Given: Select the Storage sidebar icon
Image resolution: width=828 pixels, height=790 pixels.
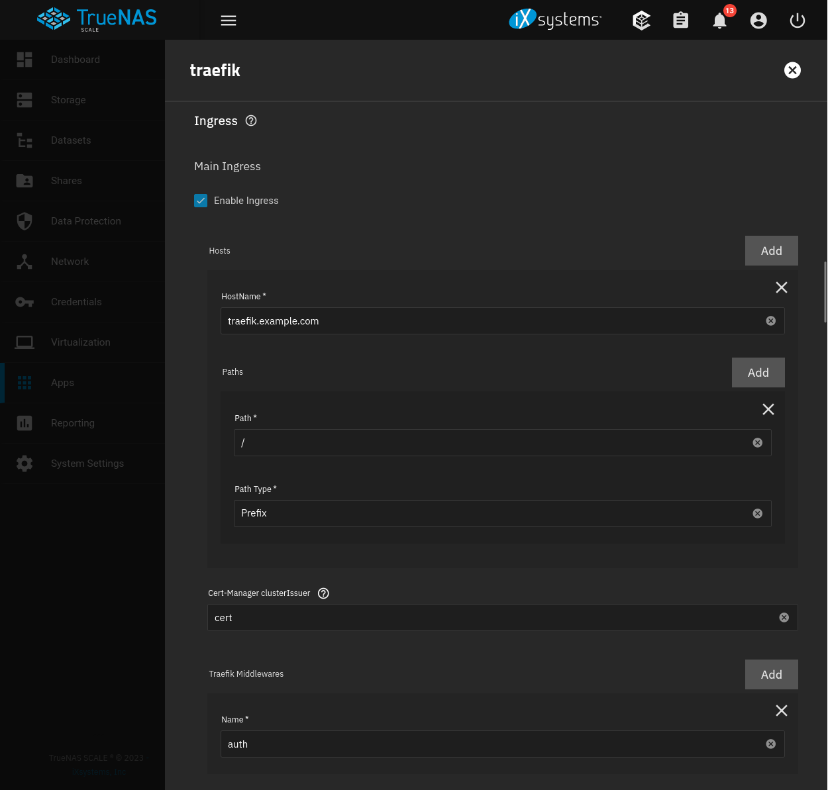Looking at the screenshot, I should point(25,100).
